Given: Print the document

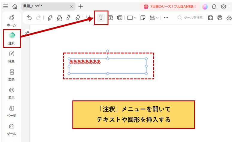Looking at the screenshot, I should coord(220,18).
